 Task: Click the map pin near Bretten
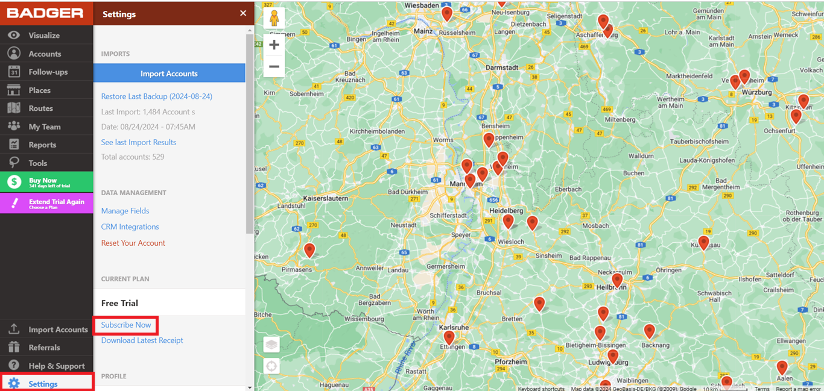(539, 304)
